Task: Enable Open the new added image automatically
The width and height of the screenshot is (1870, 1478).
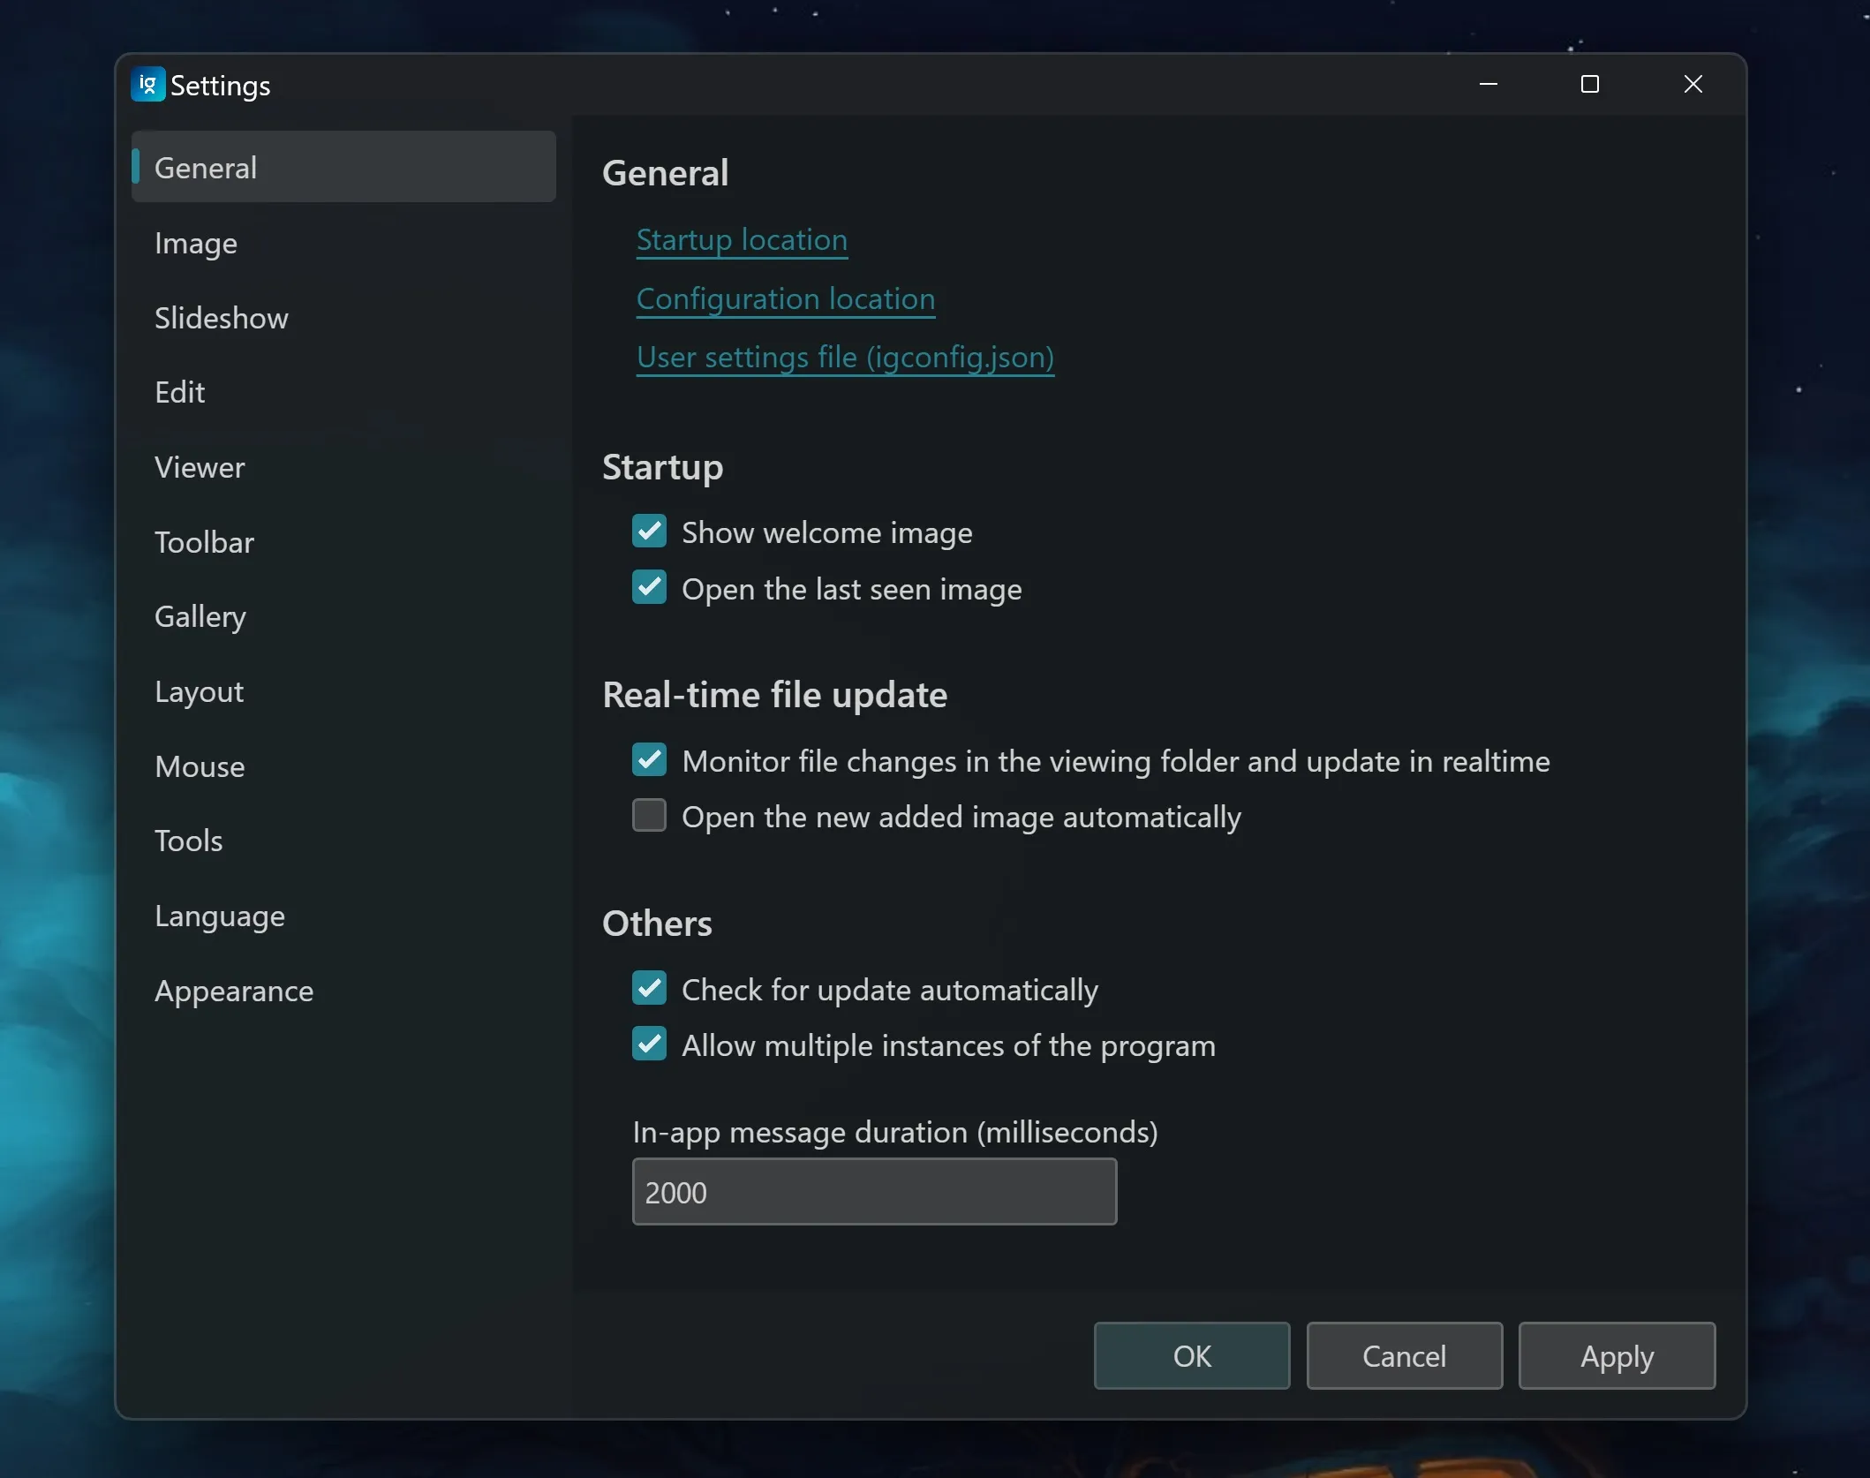Action: [649, 816]
